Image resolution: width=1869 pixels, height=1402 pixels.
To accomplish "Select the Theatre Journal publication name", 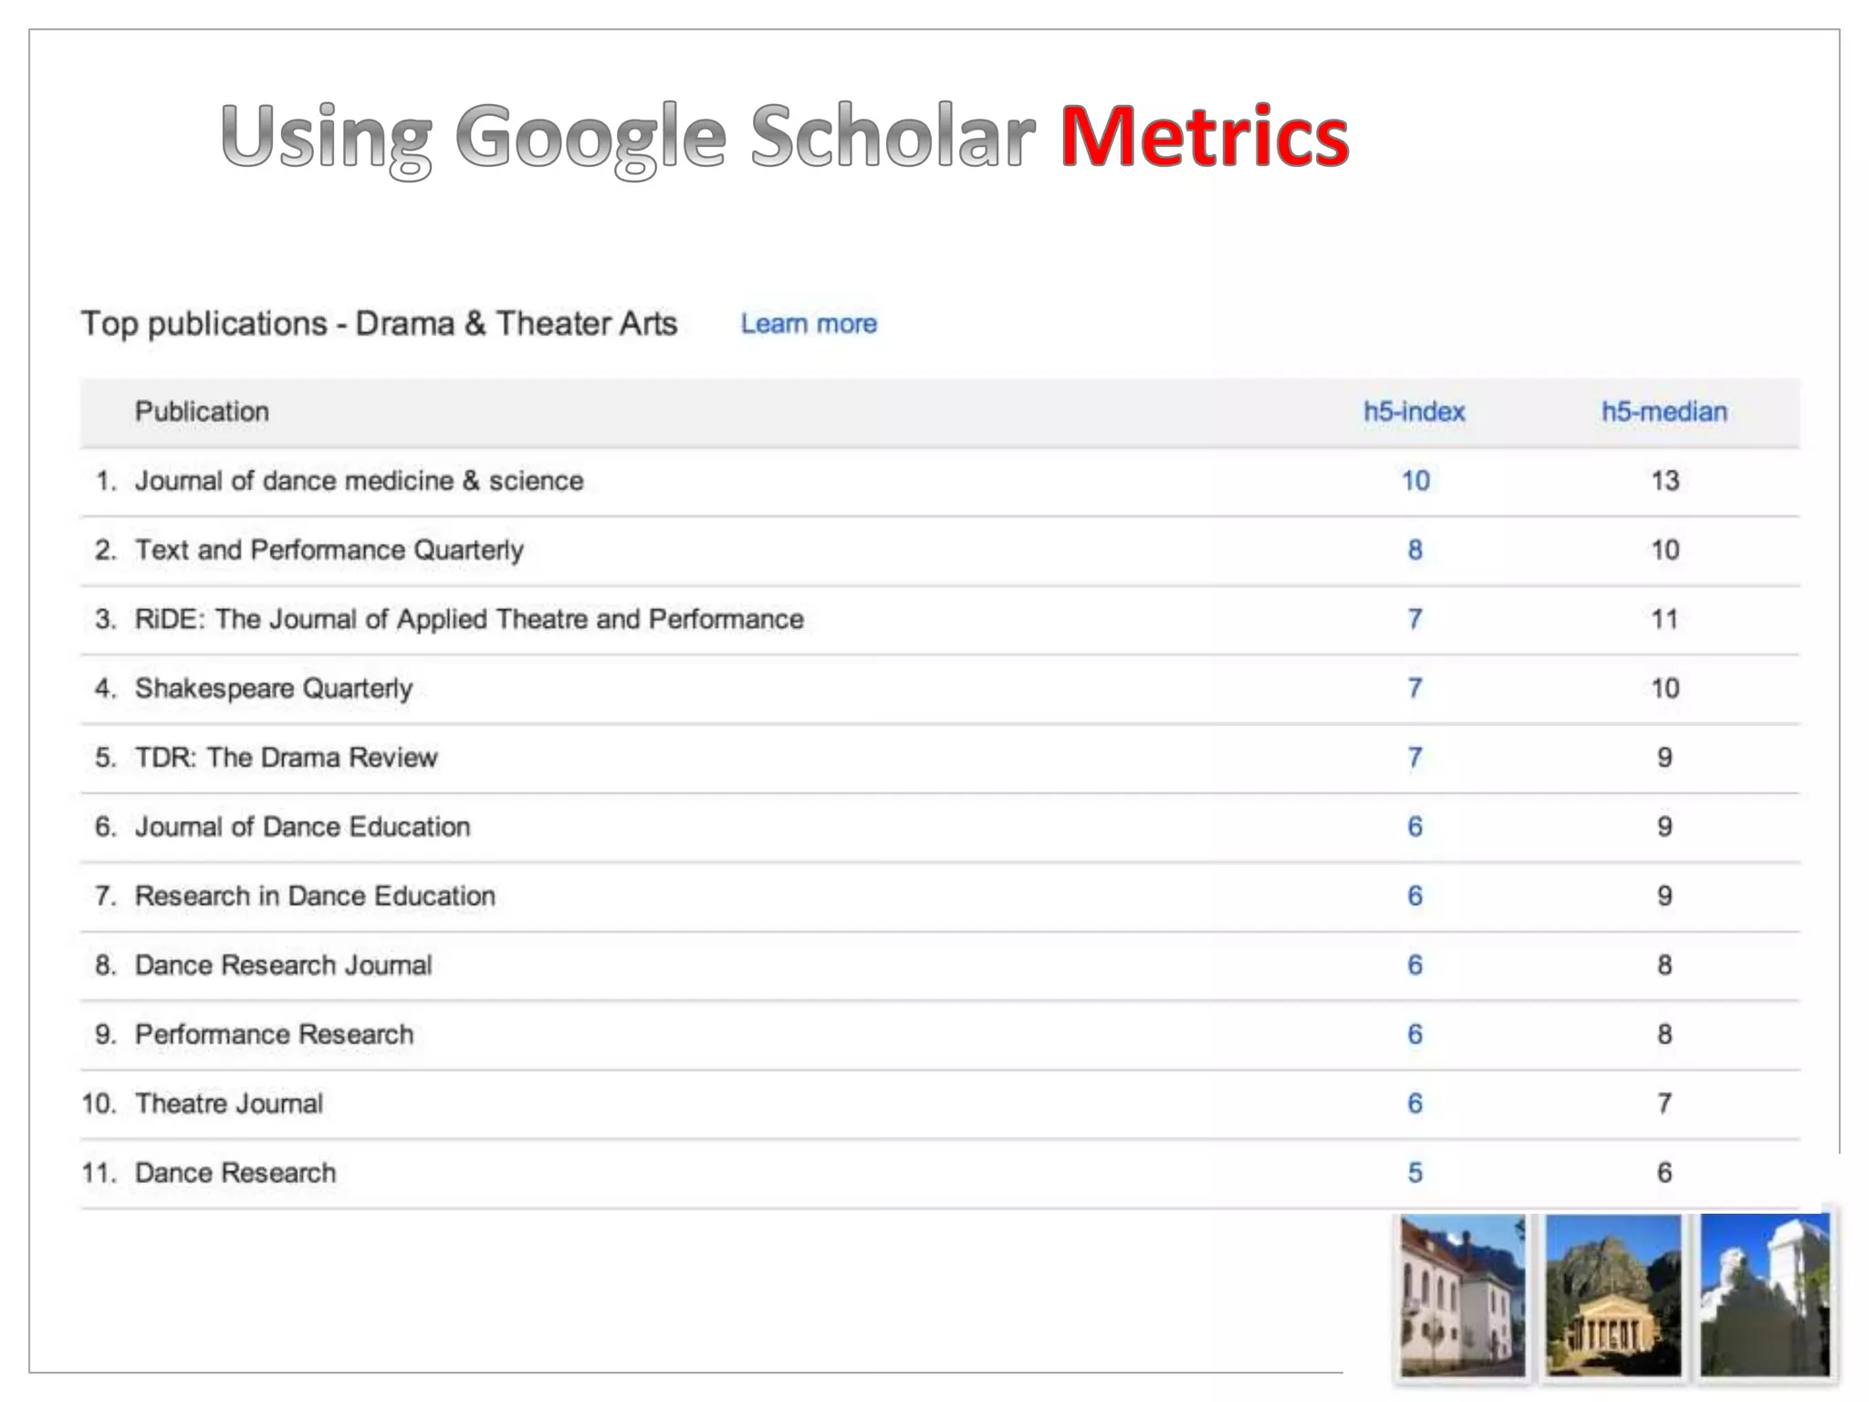I will point(229,1104).
